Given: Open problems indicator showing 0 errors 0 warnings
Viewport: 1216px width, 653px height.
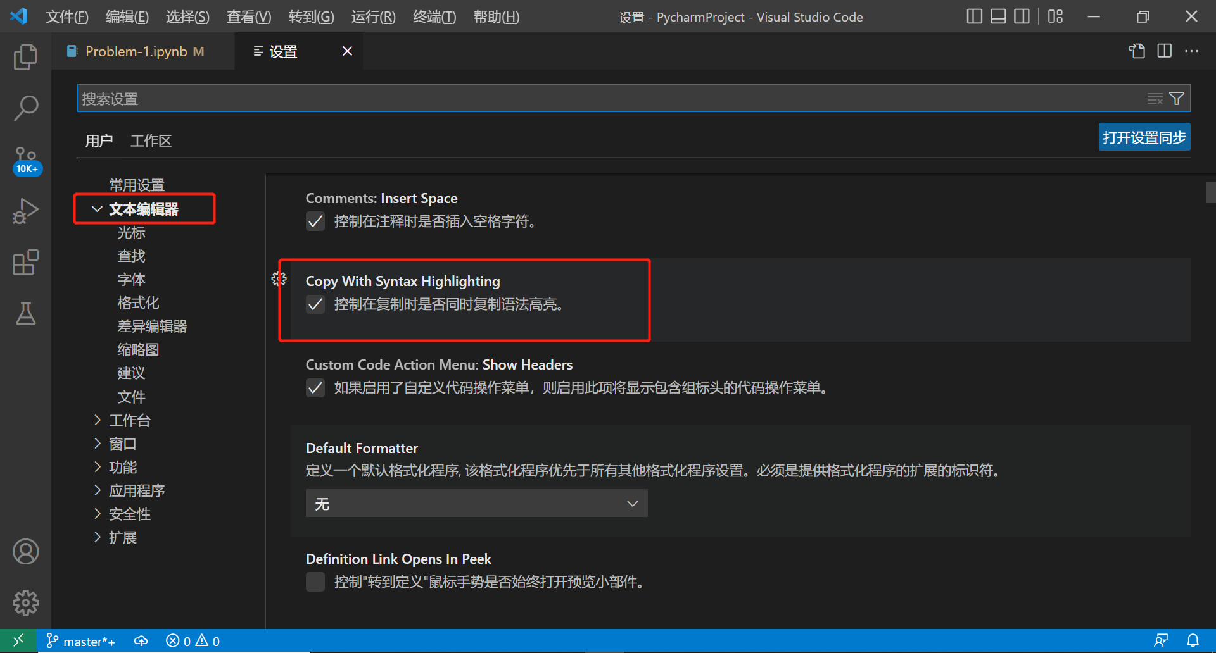Looking at the screenshot, I should coord(193,642).
